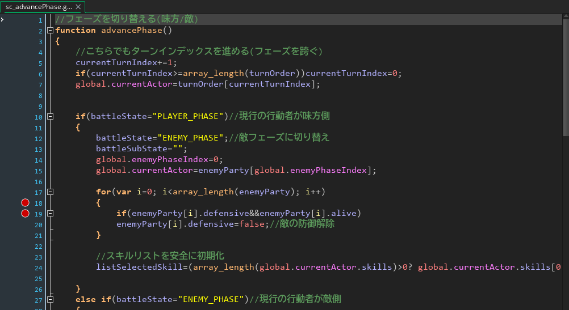Close the sc_advancePhase script tab

click(78, 7)
